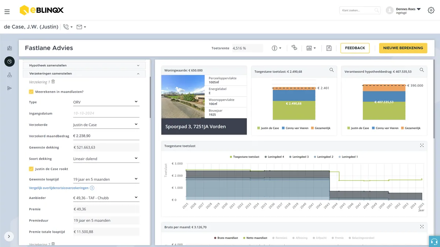Open the phone contact options for Justin
The image size is (440, 247).
68,27
